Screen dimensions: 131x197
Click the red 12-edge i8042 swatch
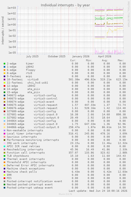pyautogui.click(x=4, y=86)
